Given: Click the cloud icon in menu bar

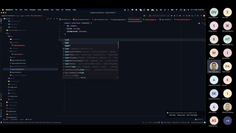Looking at the screenshot, I should coord(152,10).
